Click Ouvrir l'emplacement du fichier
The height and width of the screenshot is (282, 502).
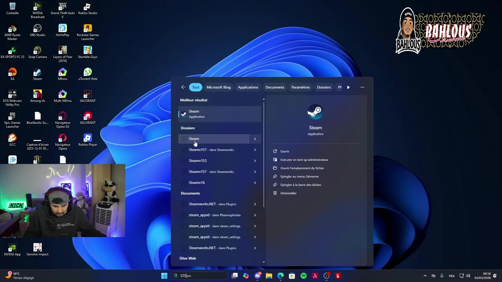tap(302, 168)
